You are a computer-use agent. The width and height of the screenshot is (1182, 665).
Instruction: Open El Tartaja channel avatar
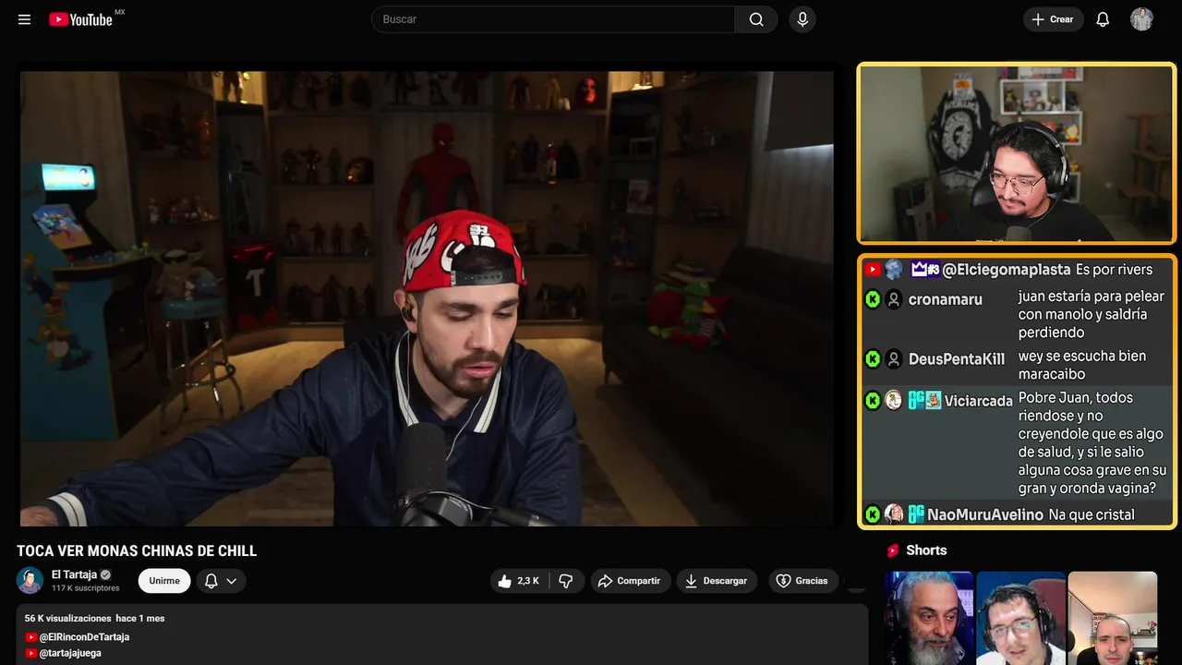30,580
